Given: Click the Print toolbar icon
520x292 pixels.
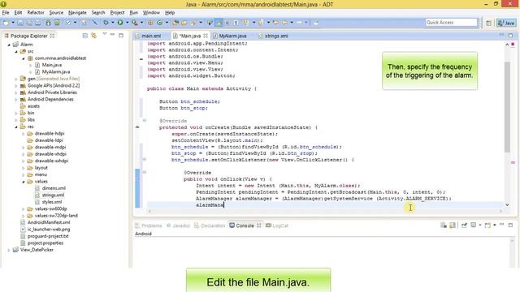Looking at the screenshot, I should [38, 23].
